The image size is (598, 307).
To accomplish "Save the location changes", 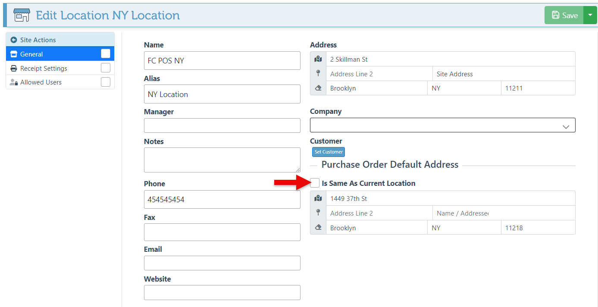I will [564, 15].
